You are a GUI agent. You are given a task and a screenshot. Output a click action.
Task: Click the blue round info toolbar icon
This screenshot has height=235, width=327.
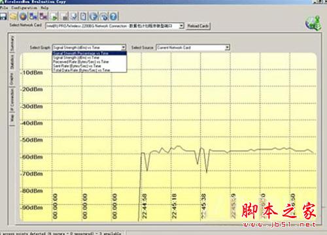click(x=94, y=16)
